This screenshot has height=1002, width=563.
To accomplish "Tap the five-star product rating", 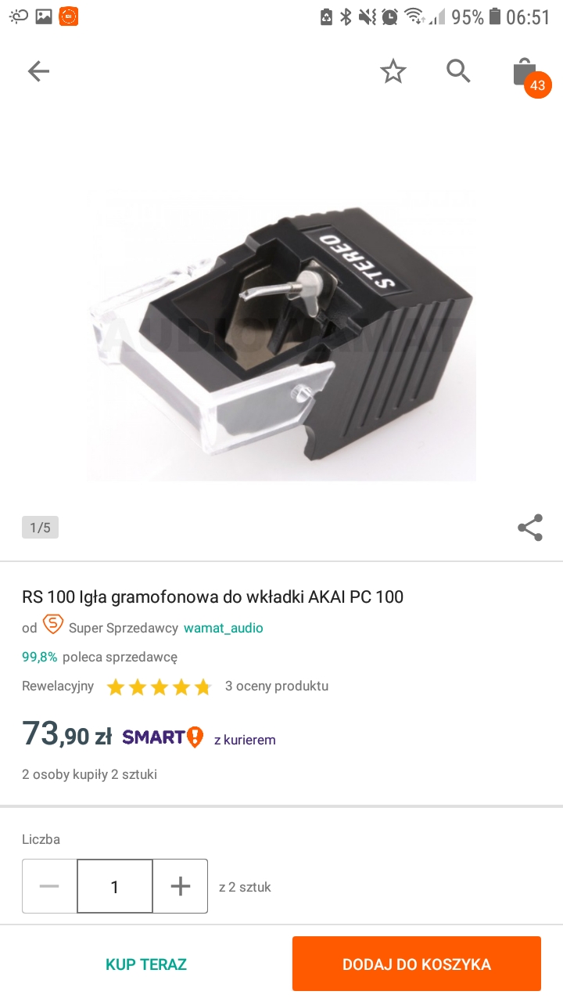I will (x=160, y=687).
